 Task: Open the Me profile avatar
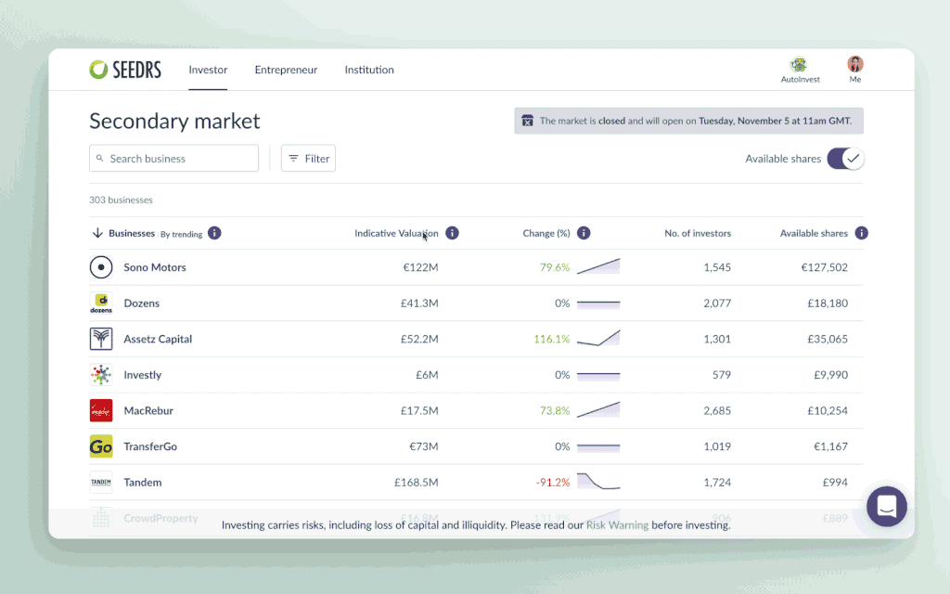coord(854,64)
